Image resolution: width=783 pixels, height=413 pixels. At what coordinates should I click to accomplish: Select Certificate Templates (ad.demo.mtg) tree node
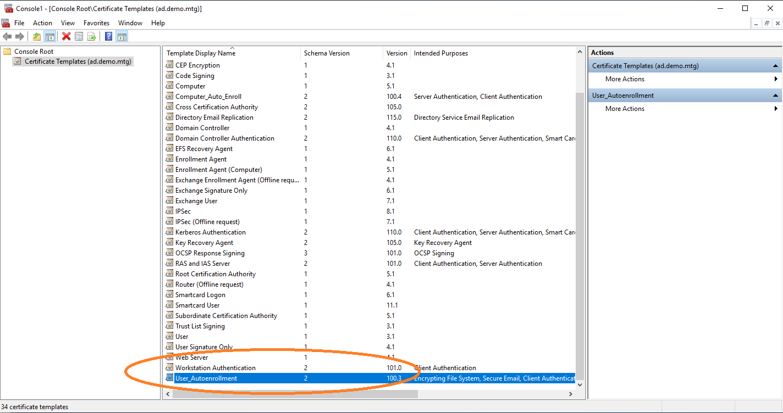78,62
